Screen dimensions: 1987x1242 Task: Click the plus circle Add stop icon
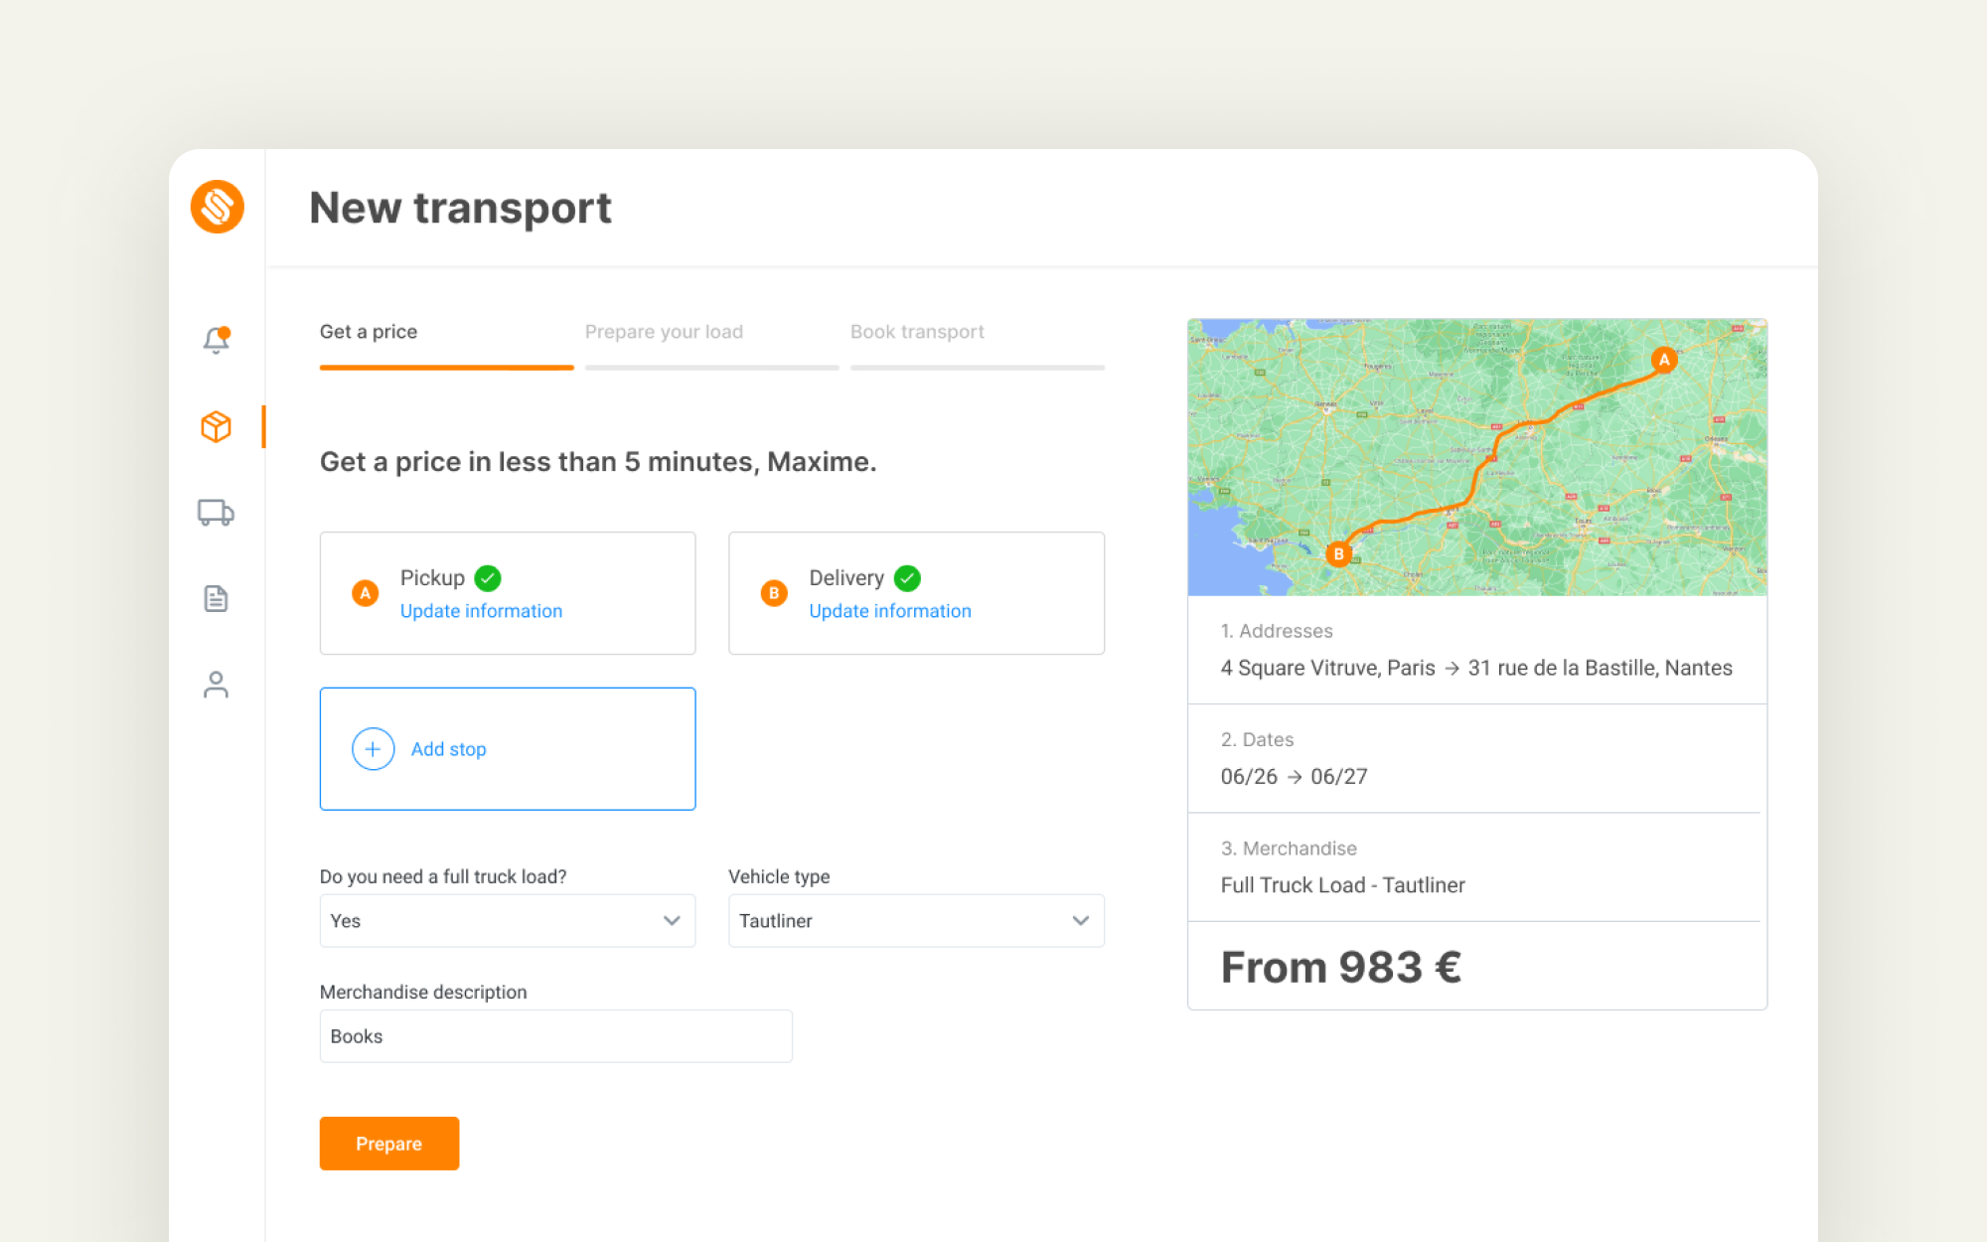click(374, 749)
